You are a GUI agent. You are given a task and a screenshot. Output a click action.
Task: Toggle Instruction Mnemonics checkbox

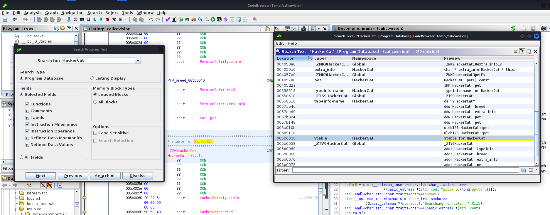pyautogui.click(x=27, y=124)
